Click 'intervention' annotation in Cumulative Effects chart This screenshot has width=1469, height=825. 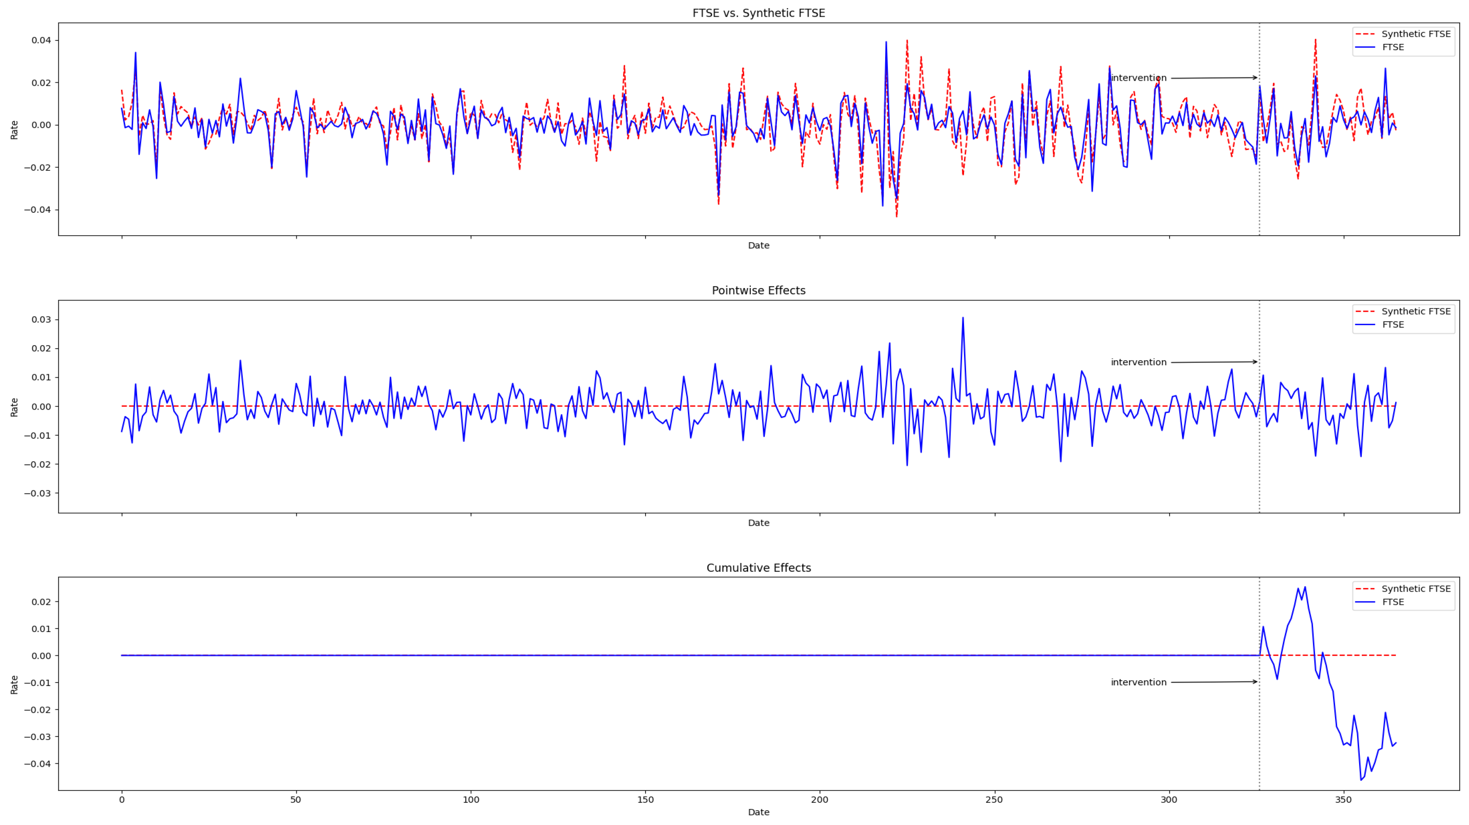(x=1138, y=683)
